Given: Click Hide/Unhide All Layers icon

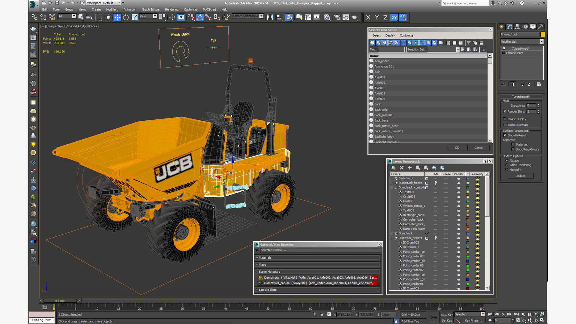Looking at the screenshot, I should 434,168.
